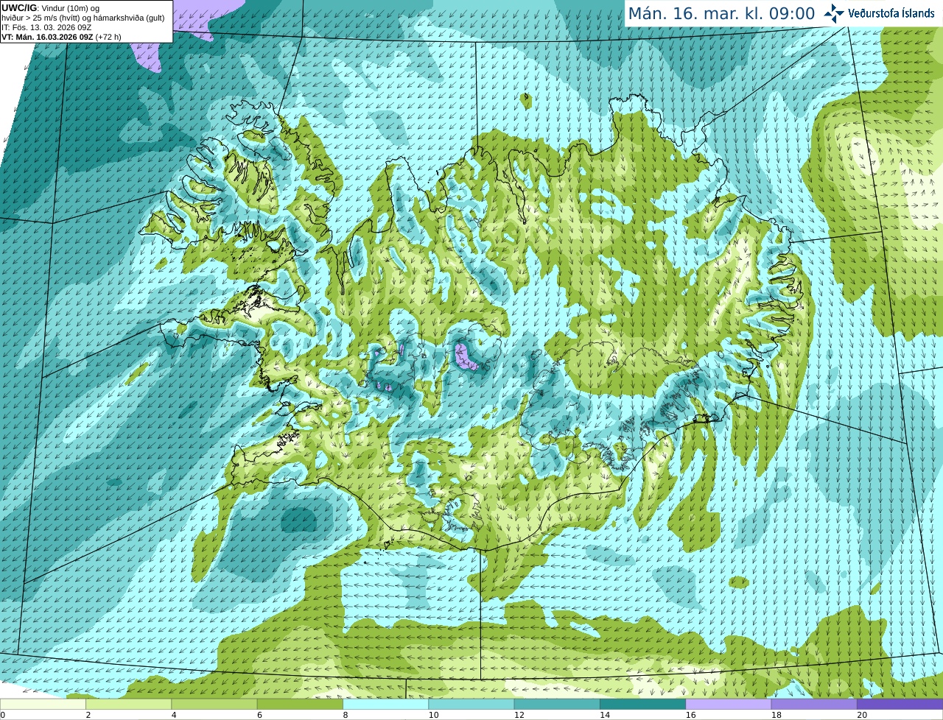The width and height of the screenshot is (943, 720).
Task: Select the IT: Fös. 13. 03. 2026 09Z line
Action: pyautogui.click(x=46, y=27)
